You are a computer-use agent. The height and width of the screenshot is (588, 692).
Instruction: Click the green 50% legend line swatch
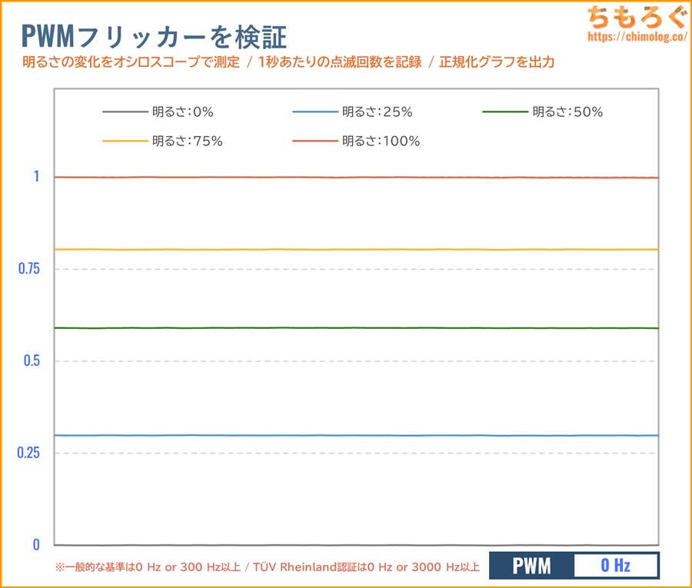[505, 112]
